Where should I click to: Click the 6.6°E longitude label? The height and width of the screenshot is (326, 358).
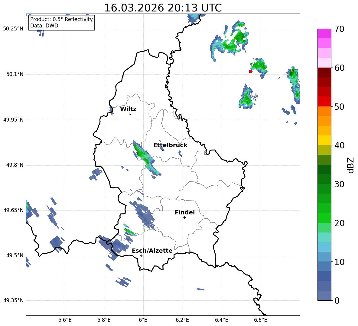tap(261, 320)
